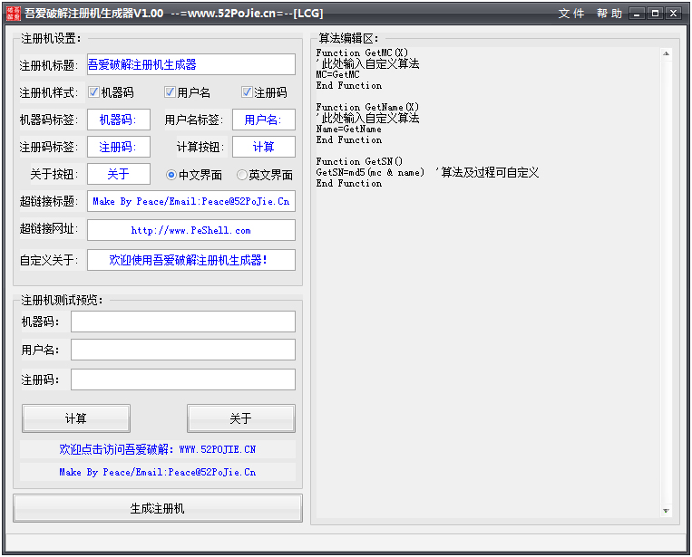
Task: Click the 机器码 field in test preview
Action: pyautogui.click(x=183, y=322)
